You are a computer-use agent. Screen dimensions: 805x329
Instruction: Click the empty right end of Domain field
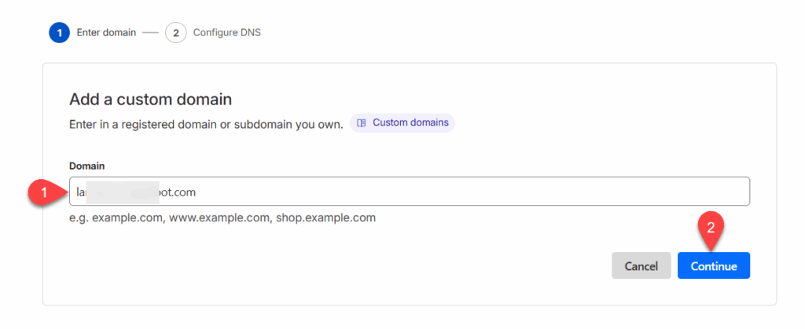[708, 192]
